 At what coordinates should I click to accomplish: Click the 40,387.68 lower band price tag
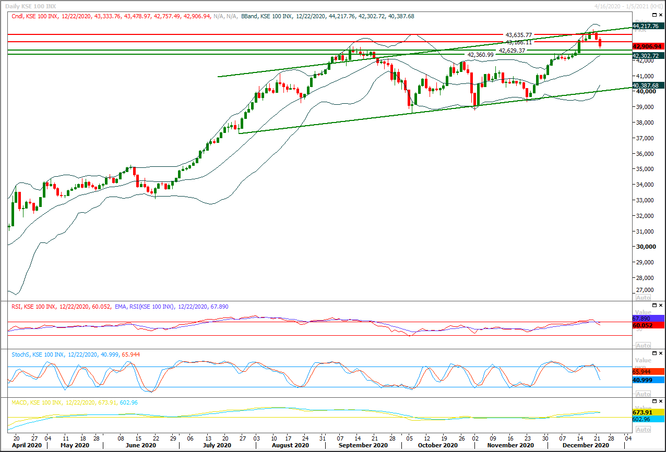(x=647, y=85)
